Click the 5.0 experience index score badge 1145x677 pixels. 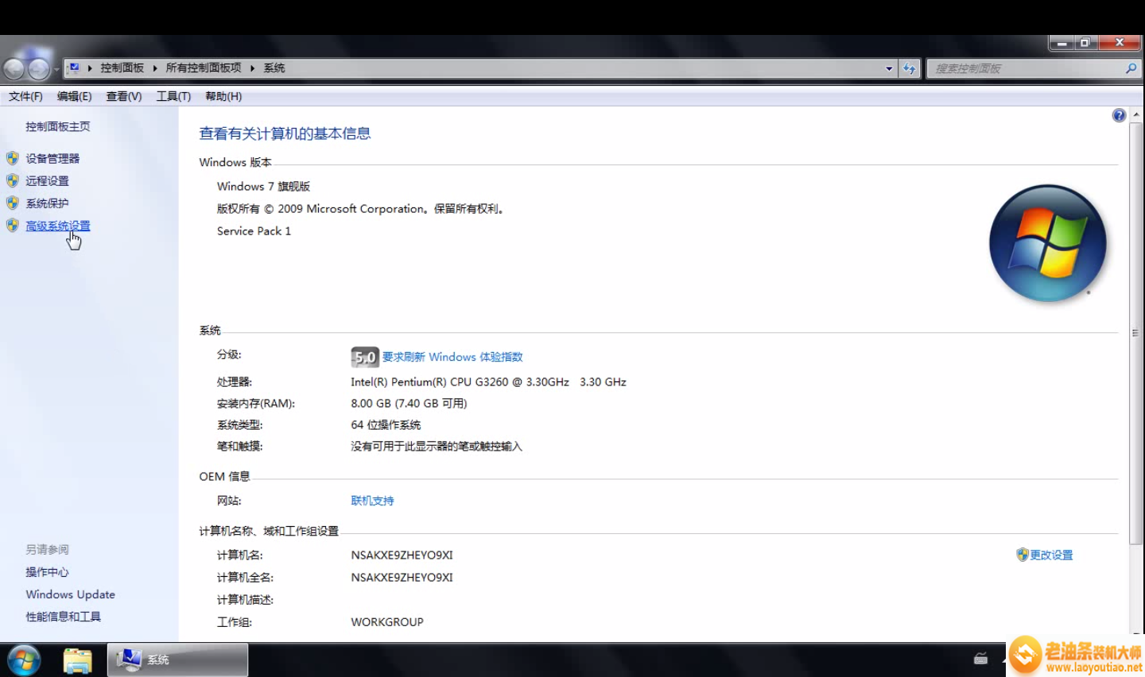[x=365, y=357]
